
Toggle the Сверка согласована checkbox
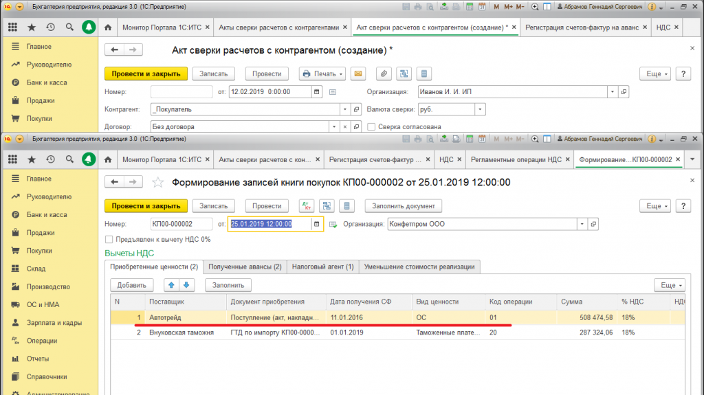click(372, 126)
